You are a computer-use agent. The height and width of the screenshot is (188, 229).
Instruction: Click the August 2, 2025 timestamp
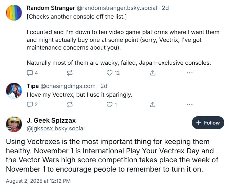(x=38, y=180)
